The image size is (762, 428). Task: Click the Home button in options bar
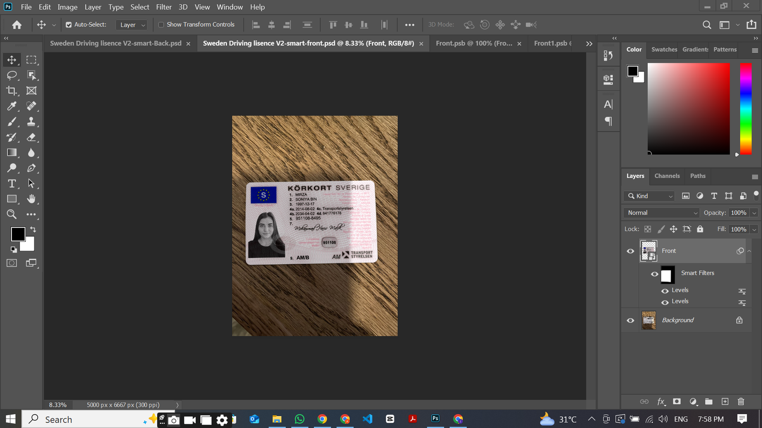[x=17, y=25]
